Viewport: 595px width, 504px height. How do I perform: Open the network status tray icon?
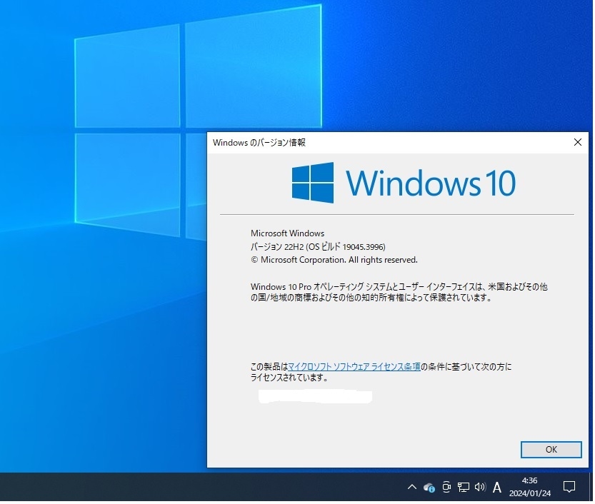coord(464,488)
